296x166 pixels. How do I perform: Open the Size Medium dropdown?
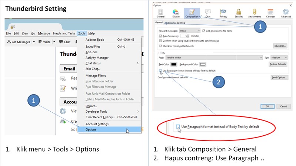[279, 57]
